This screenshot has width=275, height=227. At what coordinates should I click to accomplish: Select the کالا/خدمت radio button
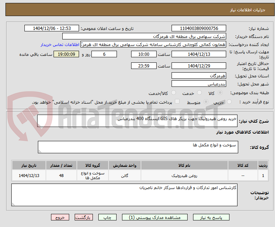(x=173, y=93)
